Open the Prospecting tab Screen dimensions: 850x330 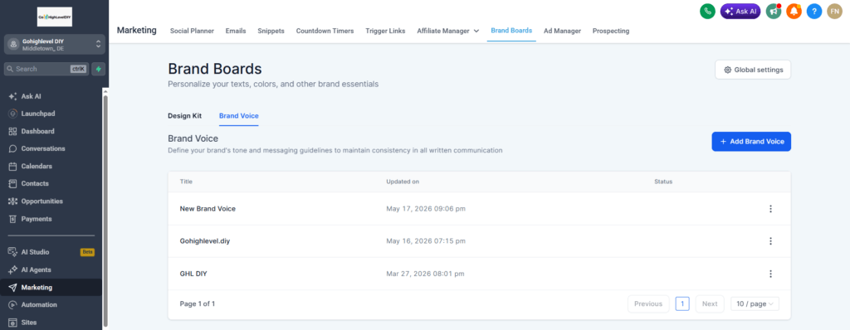pos(611,31)
